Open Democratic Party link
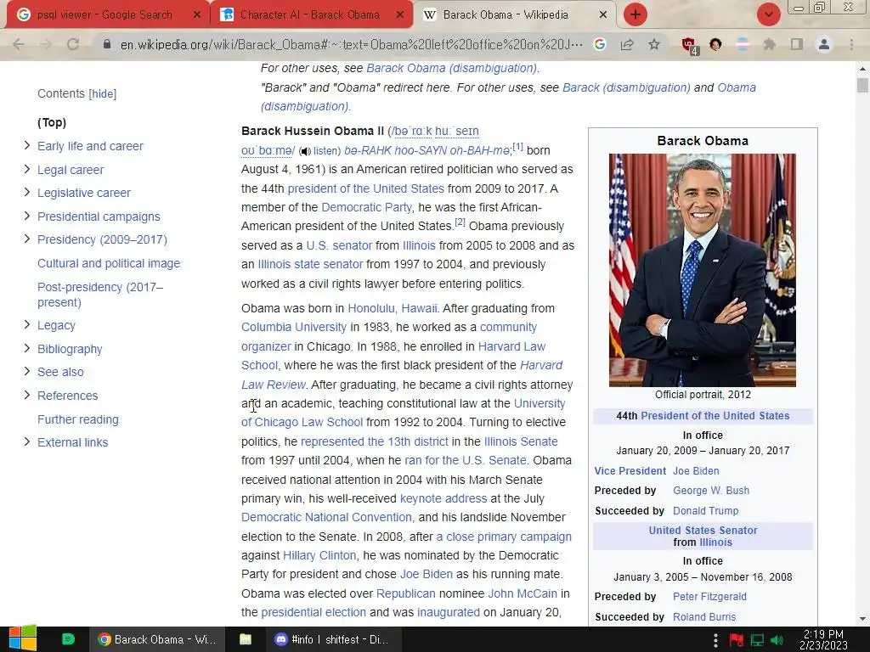Screen dimensions: 870x652 [x=366, y=207]
